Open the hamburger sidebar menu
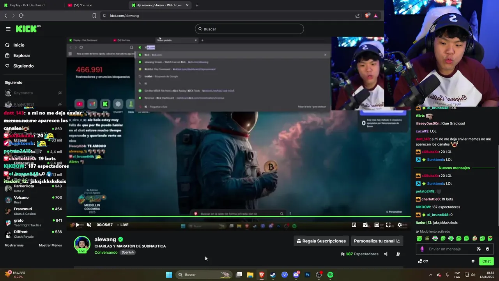This screenshot has height=281, width=499. tap(8, 29)
